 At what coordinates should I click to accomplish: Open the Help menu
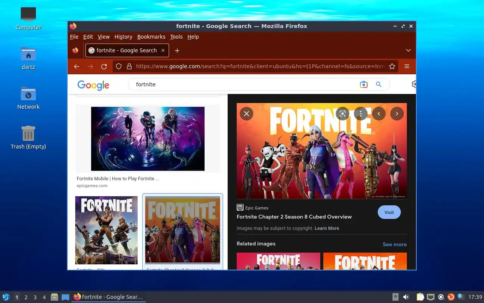[193, 37]
